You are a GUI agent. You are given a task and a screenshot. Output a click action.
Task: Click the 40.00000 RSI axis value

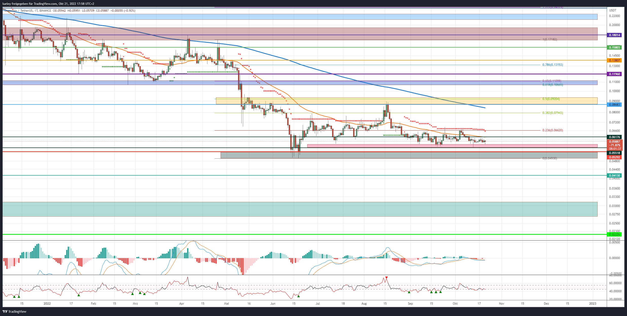click(x=615, y=291)
